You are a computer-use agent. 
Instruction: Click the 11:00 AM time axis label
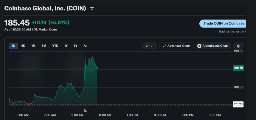105,115
